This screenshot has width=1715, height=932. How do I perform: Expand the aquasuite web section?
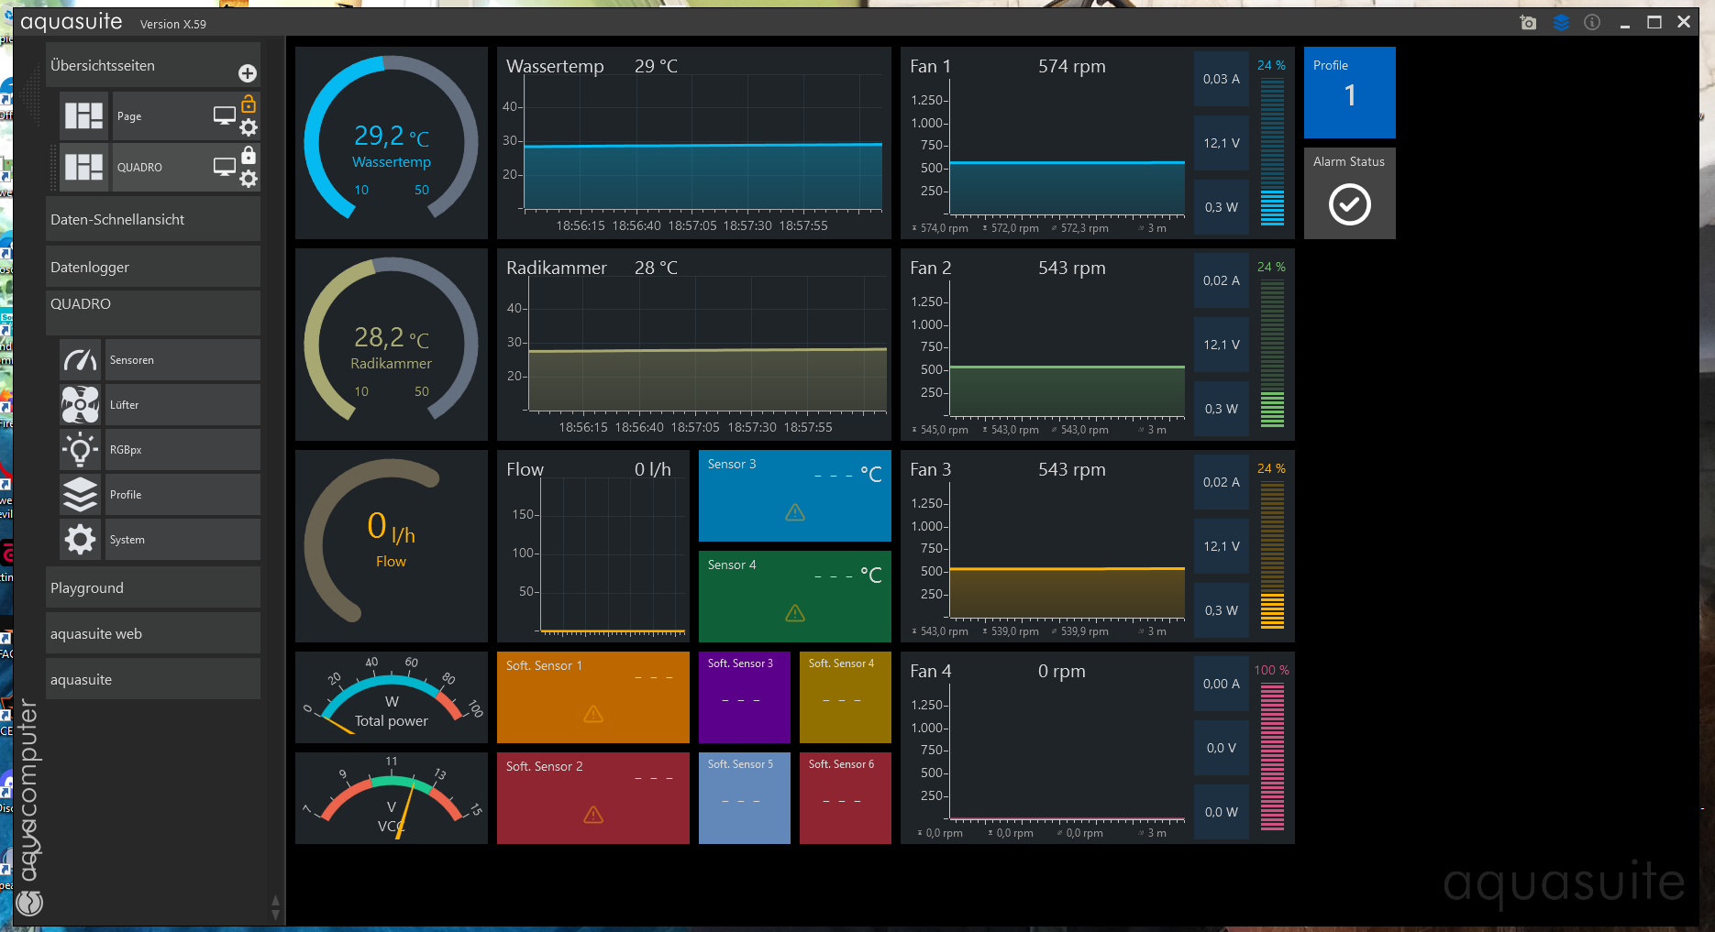[153, 634]
